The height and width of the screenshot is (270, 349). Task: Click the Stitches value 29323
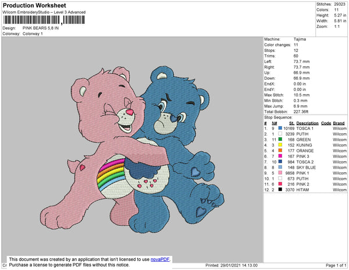point(340,4)
